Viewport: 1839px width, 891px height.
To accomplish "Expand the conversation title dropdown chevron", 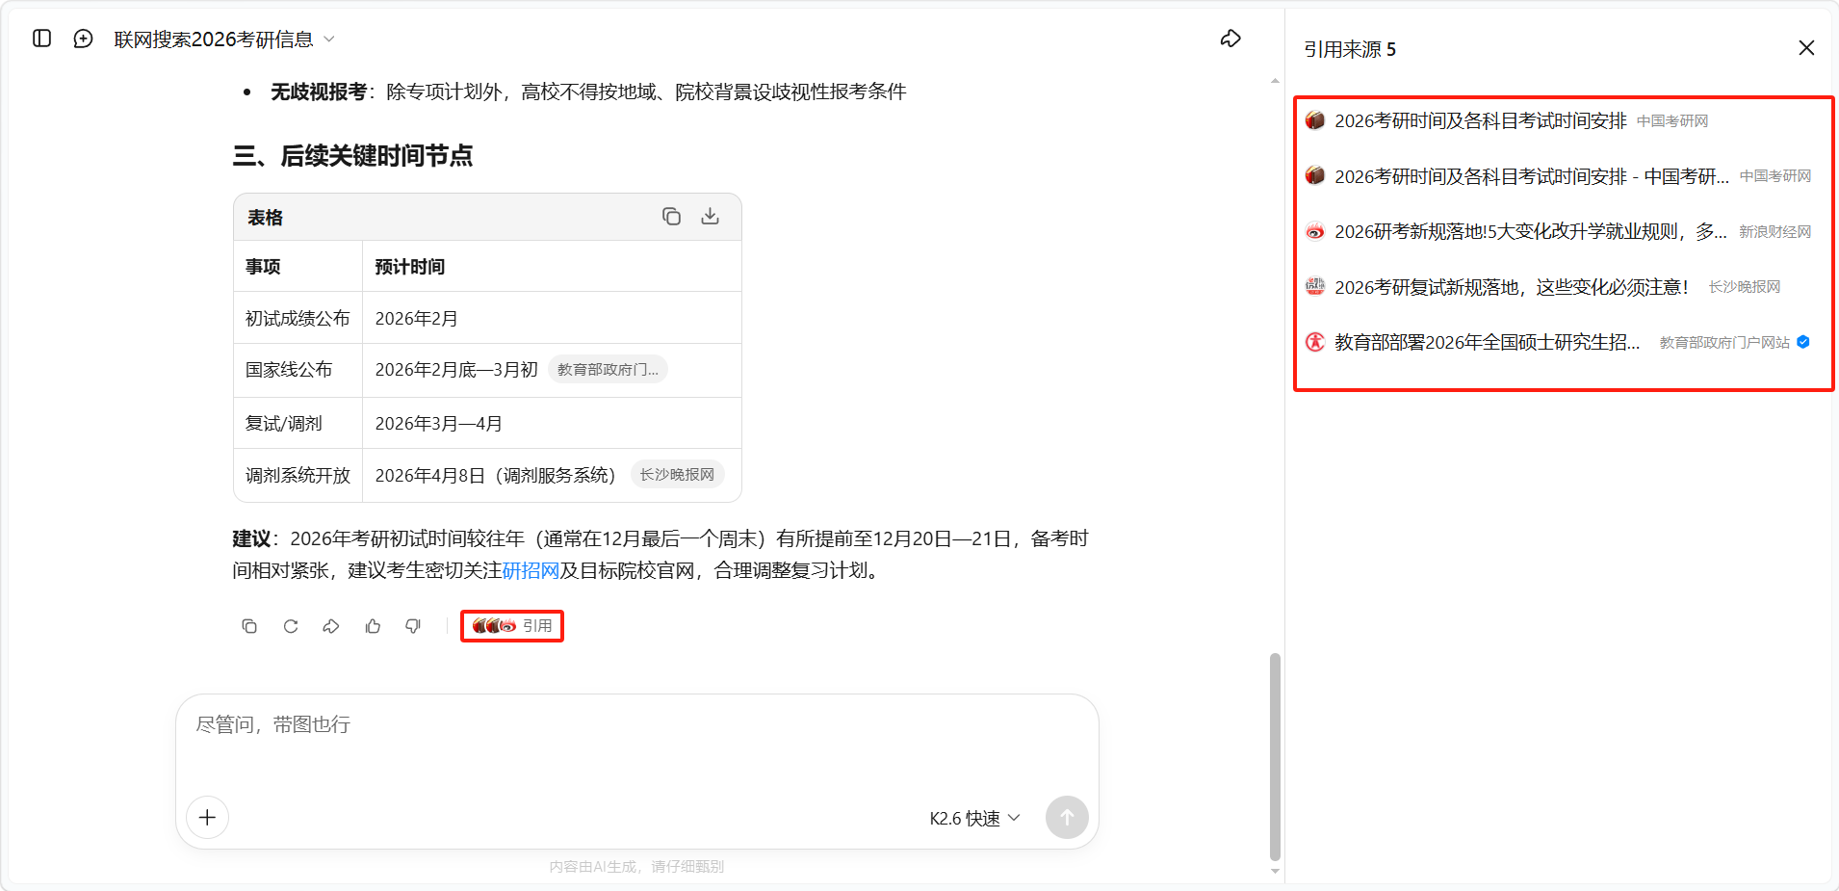I will pos(329,39).
